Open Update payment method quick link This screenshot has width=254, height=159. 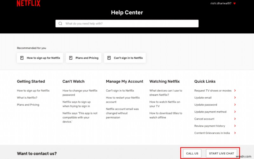click(210, 112)
